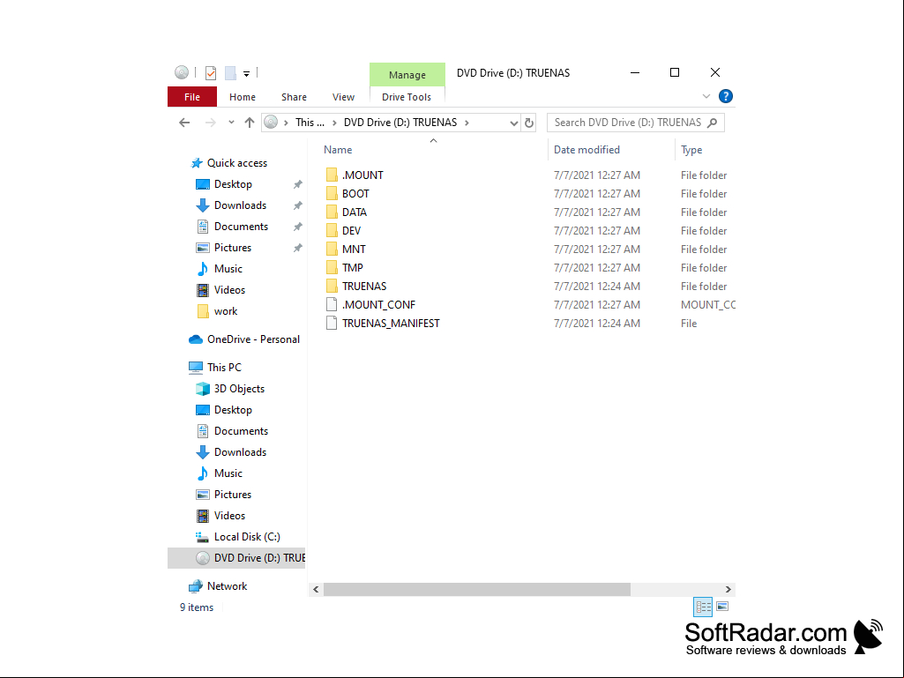Open the File menu
The image size is (904, 678).
click(x=192, y=97)
